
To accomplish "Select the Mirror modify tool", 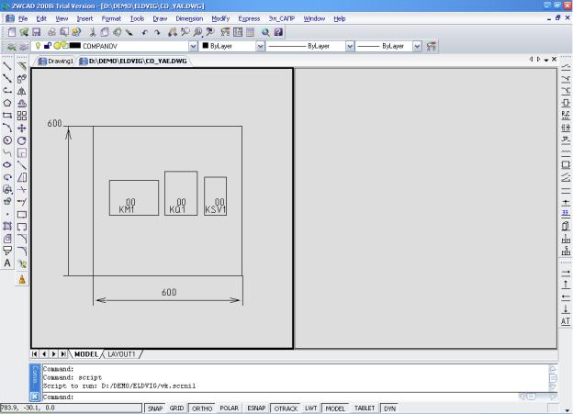I will [x=22, y=92].
